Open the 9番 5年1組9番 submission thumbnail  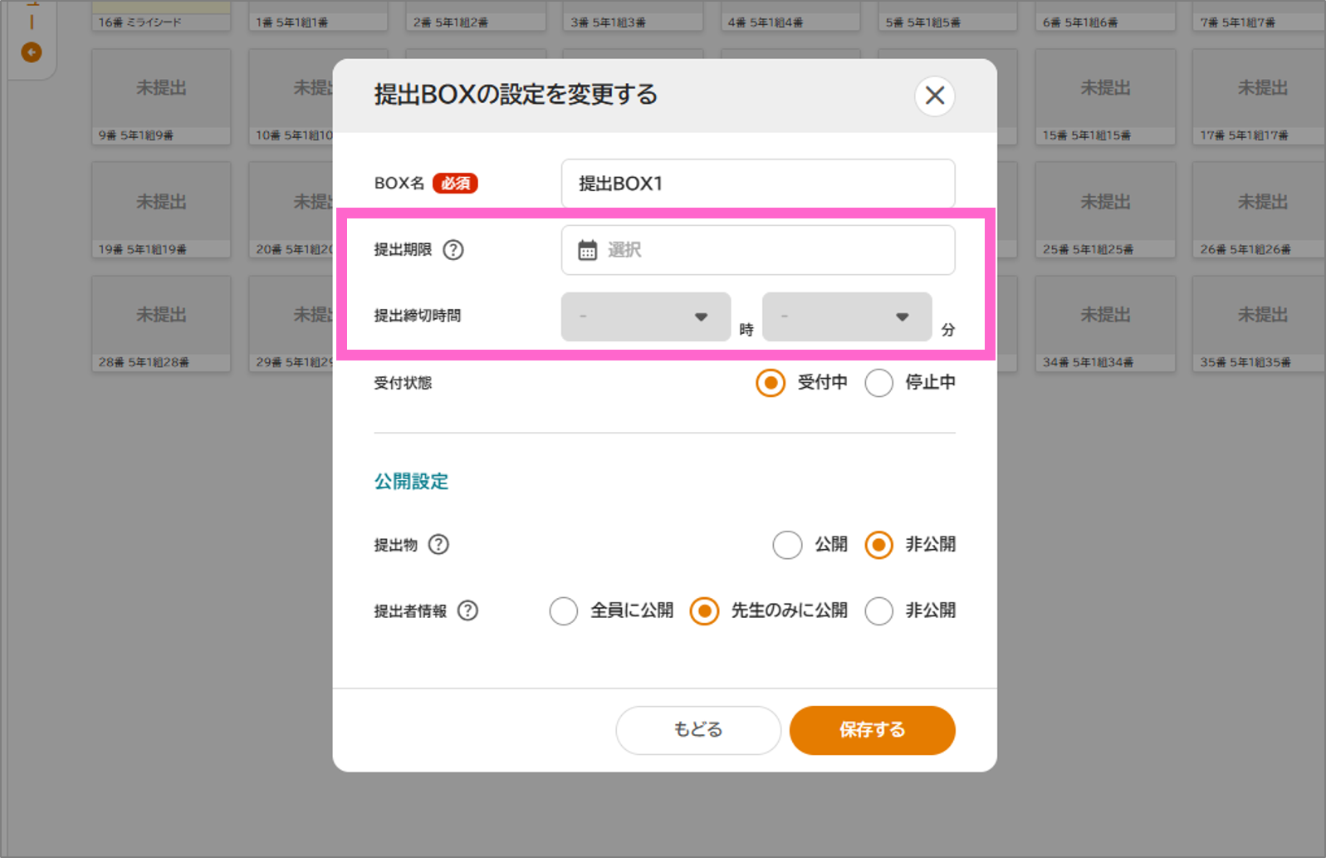click(161, 96)
